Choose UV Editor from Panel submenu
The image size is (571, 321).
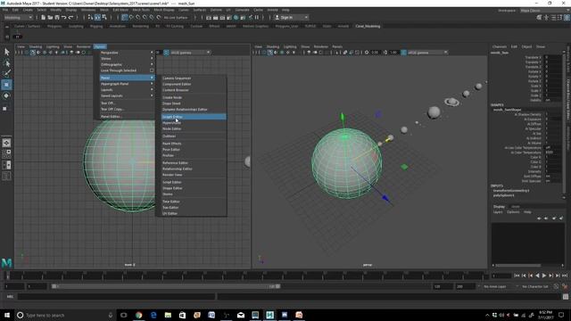click(194, 214)
